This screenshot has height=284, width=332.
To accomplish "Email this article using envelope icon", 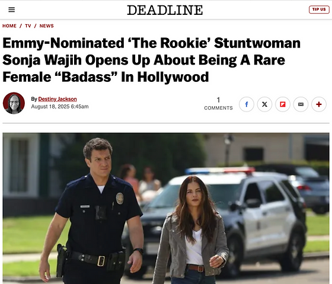I will 301,104.
